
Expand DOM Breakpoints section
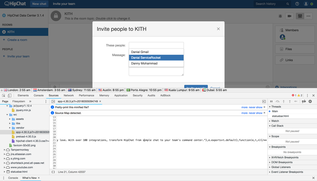(270, 162)
